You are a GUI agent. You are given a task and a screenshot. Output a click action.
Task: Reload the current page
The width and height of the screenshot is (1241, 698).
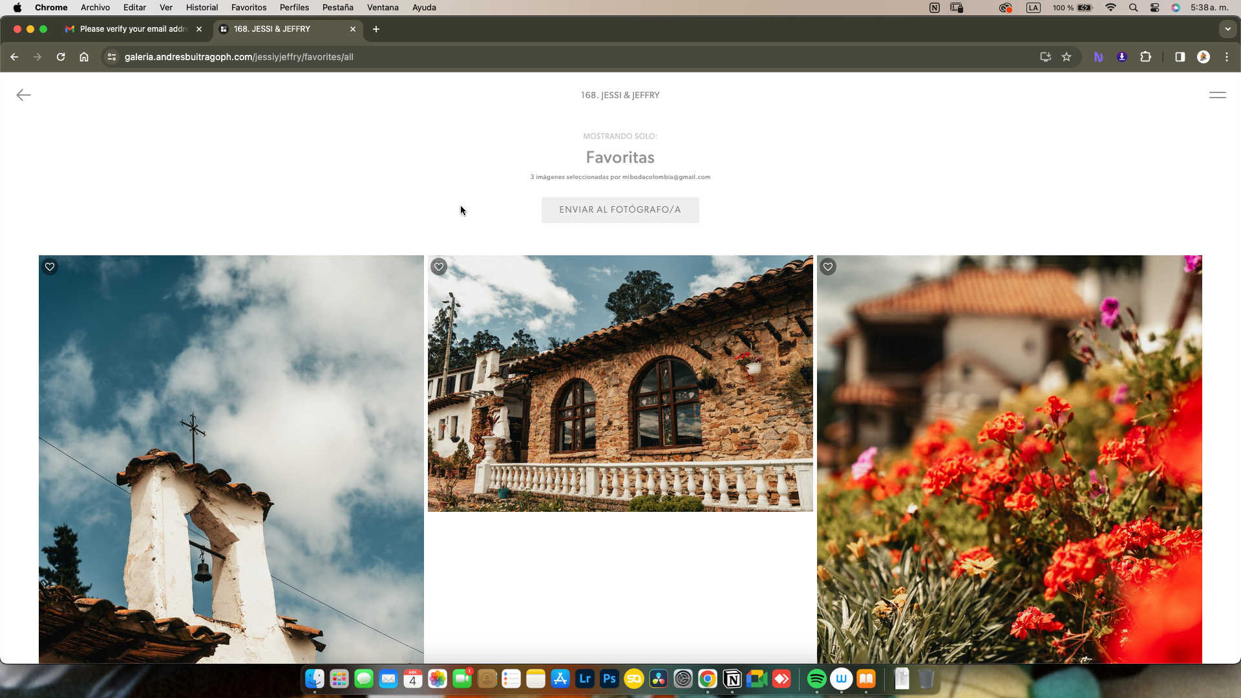click(x=61, y=57)
